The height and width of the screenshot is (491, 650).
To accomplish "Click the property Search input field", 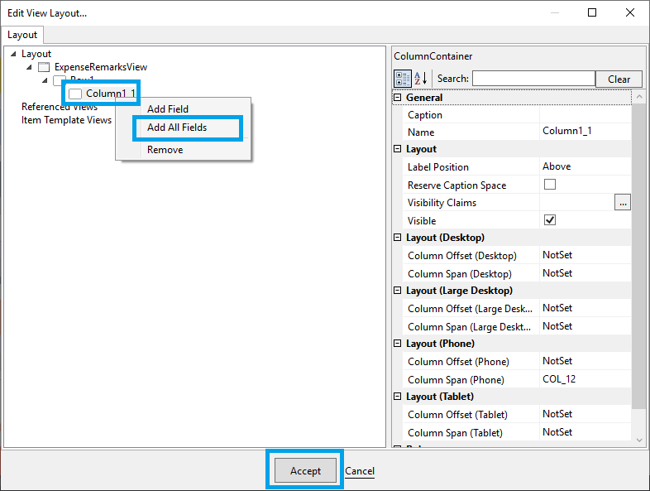I will 533,79.
